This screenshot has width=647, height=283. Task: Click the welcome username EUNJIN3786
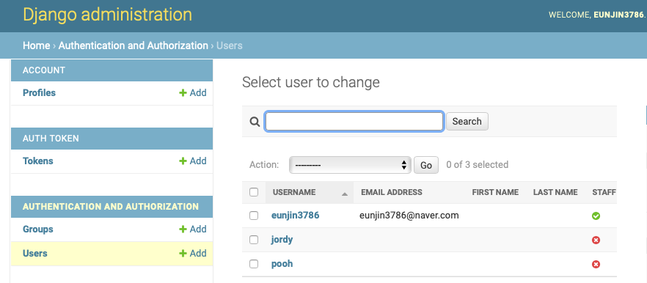pos(618,15)
